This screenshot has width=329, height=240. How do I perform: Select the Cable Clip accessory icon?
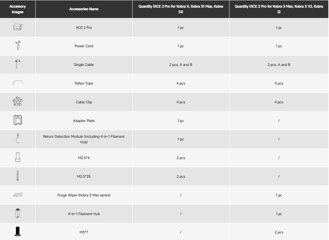point(18,101)
